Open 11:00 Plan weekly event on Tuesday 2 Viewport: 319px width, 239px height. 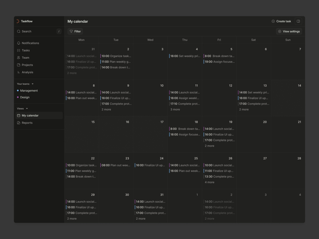116,62
